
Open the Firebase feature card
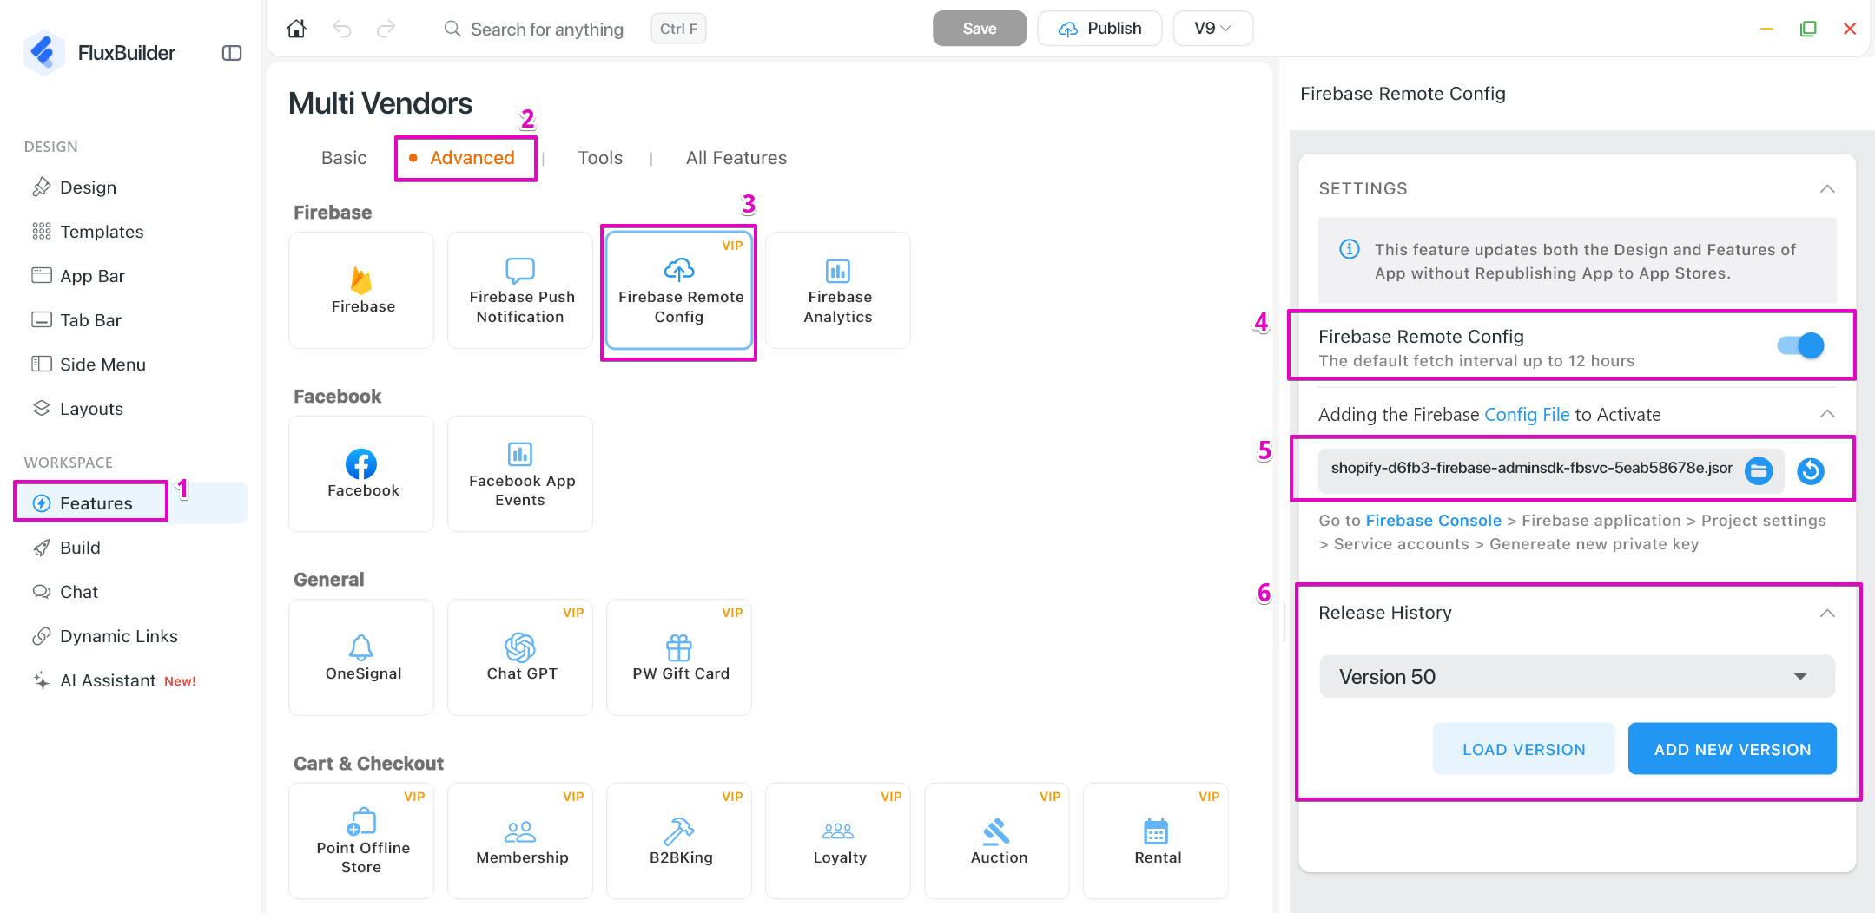[x=361, y=290]
